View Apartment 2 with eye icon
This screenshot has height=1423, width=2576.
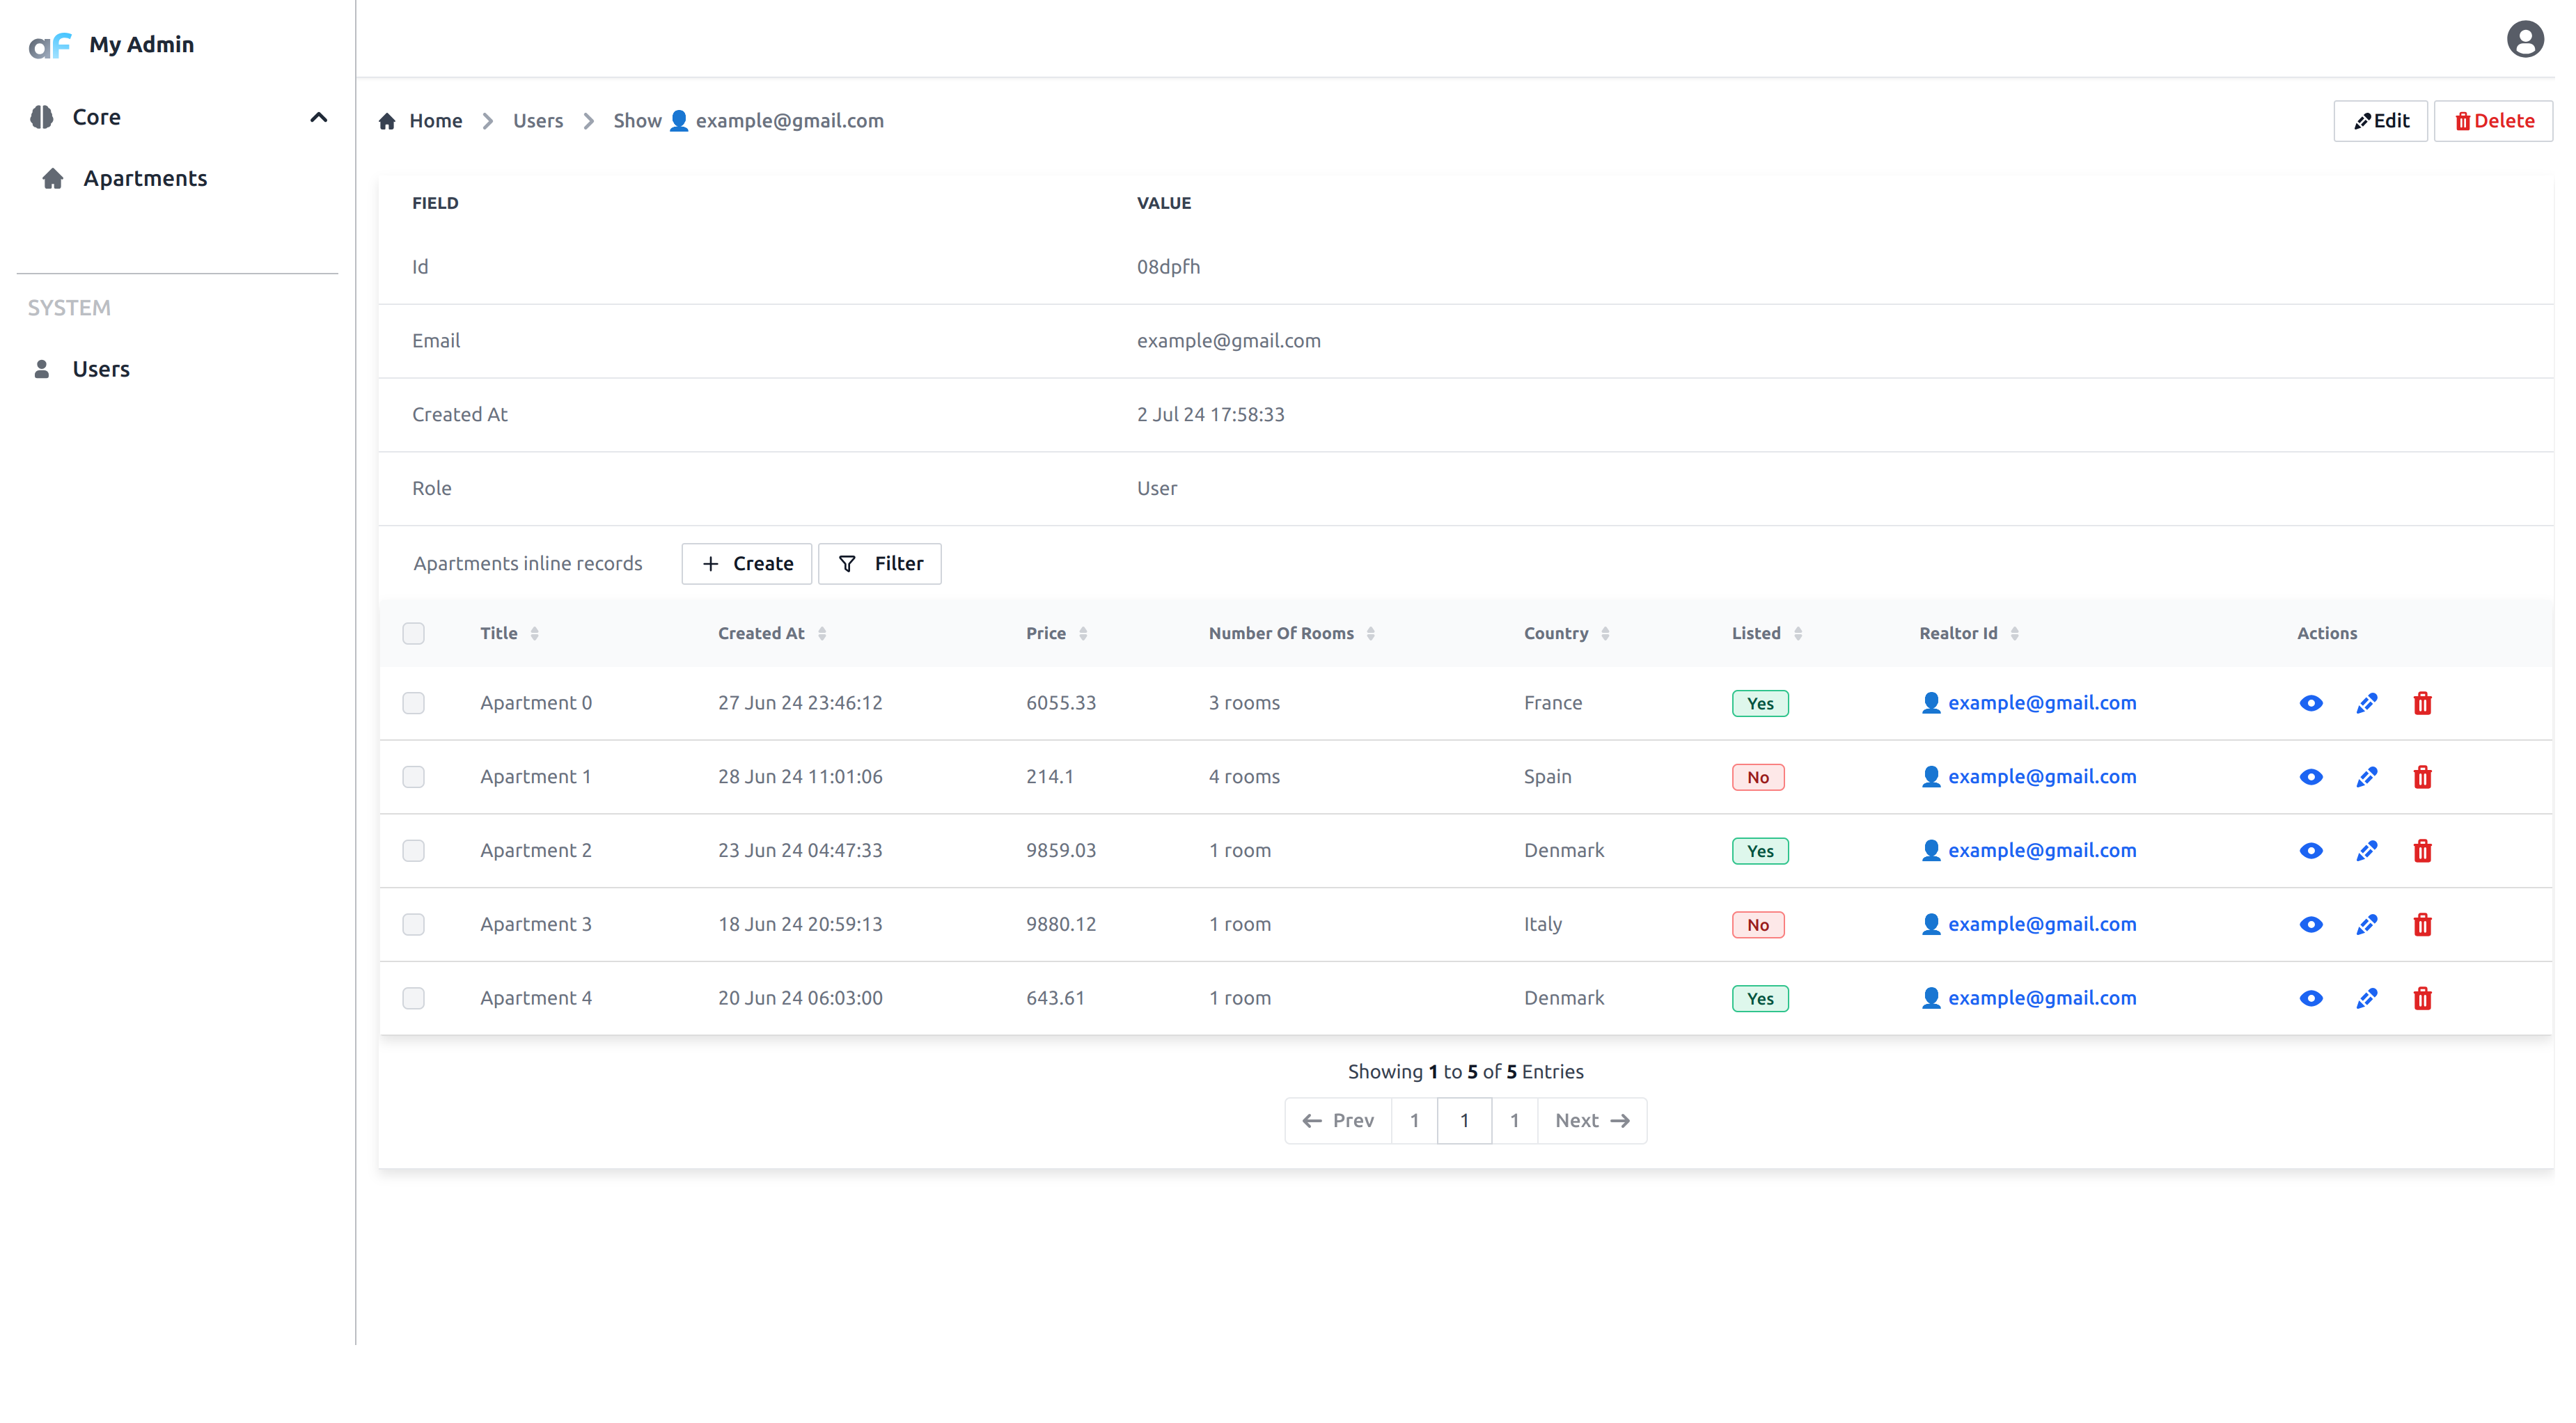2310,851
